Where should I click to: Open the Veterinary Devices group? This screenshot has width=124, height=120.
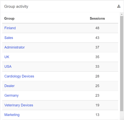pos(19,105)
